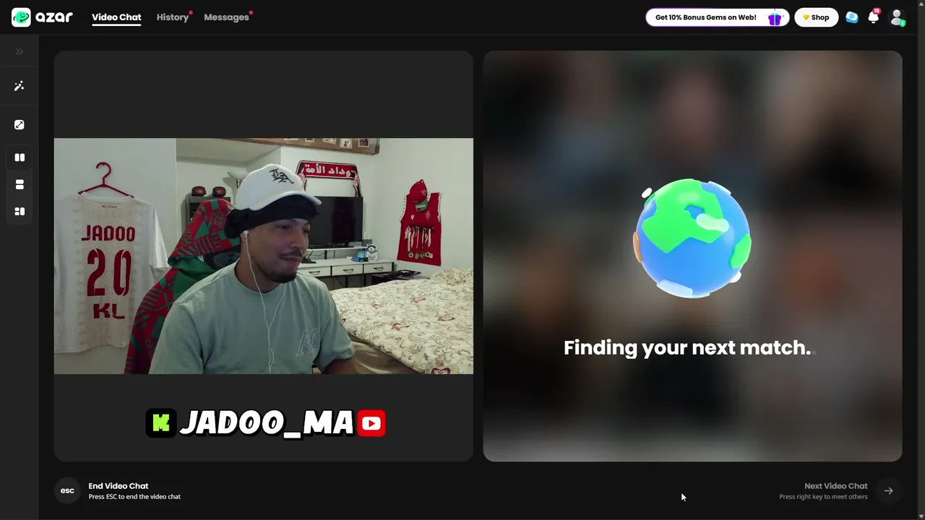Screen dimensions: 925x520
Task: Expand the left sidebar with double chevron
Action: coord(20,51)
